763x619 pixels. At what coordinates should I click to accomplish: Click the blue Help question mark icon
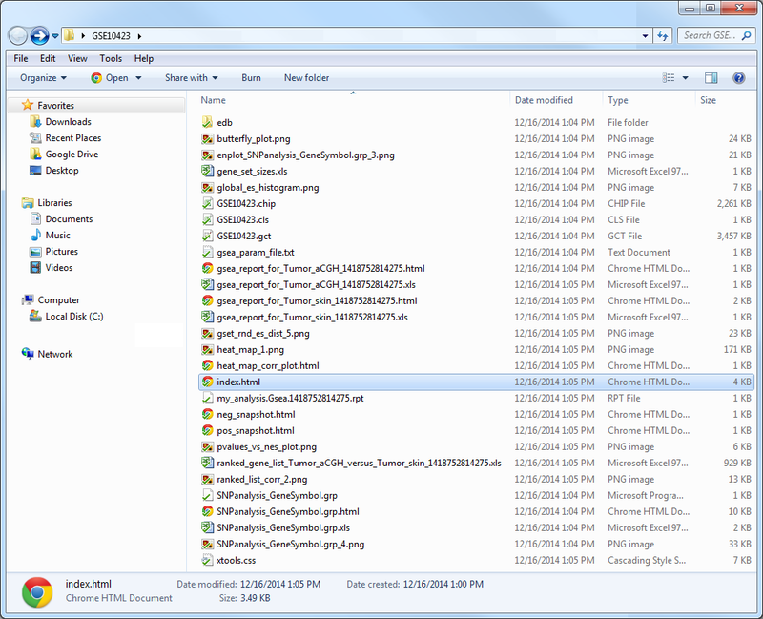[x=738, y=78]
